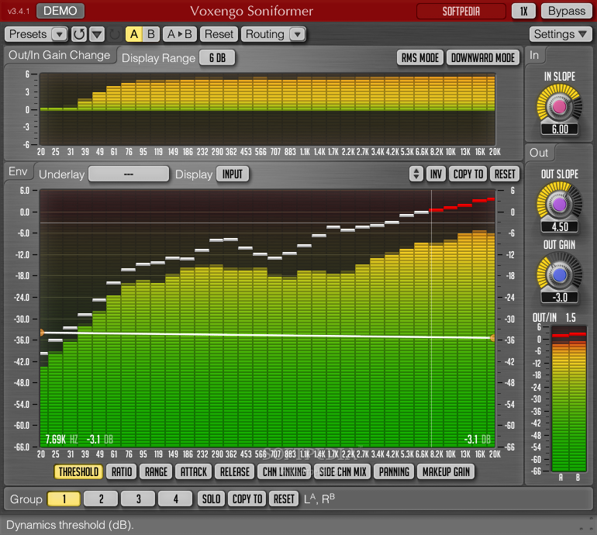The height and width of the screenshot is (535, 597).
Task: Change the 6 DB display range
Action: [x=217, y=58]
